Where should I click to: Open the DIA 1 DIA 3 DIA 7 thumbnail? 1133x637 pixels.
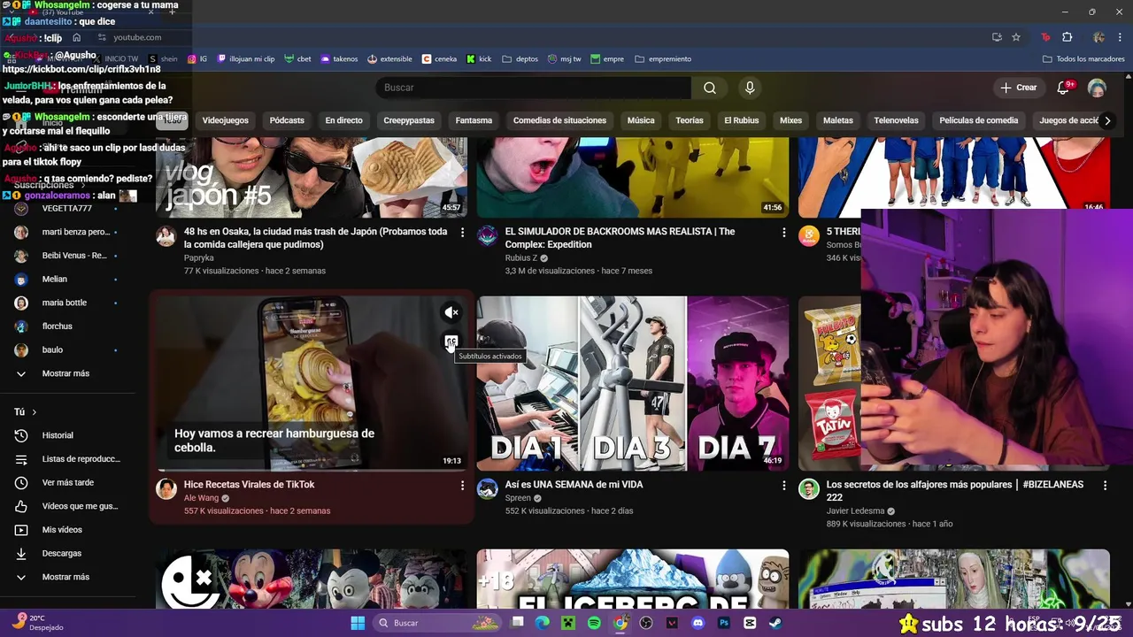click(633, 383)
